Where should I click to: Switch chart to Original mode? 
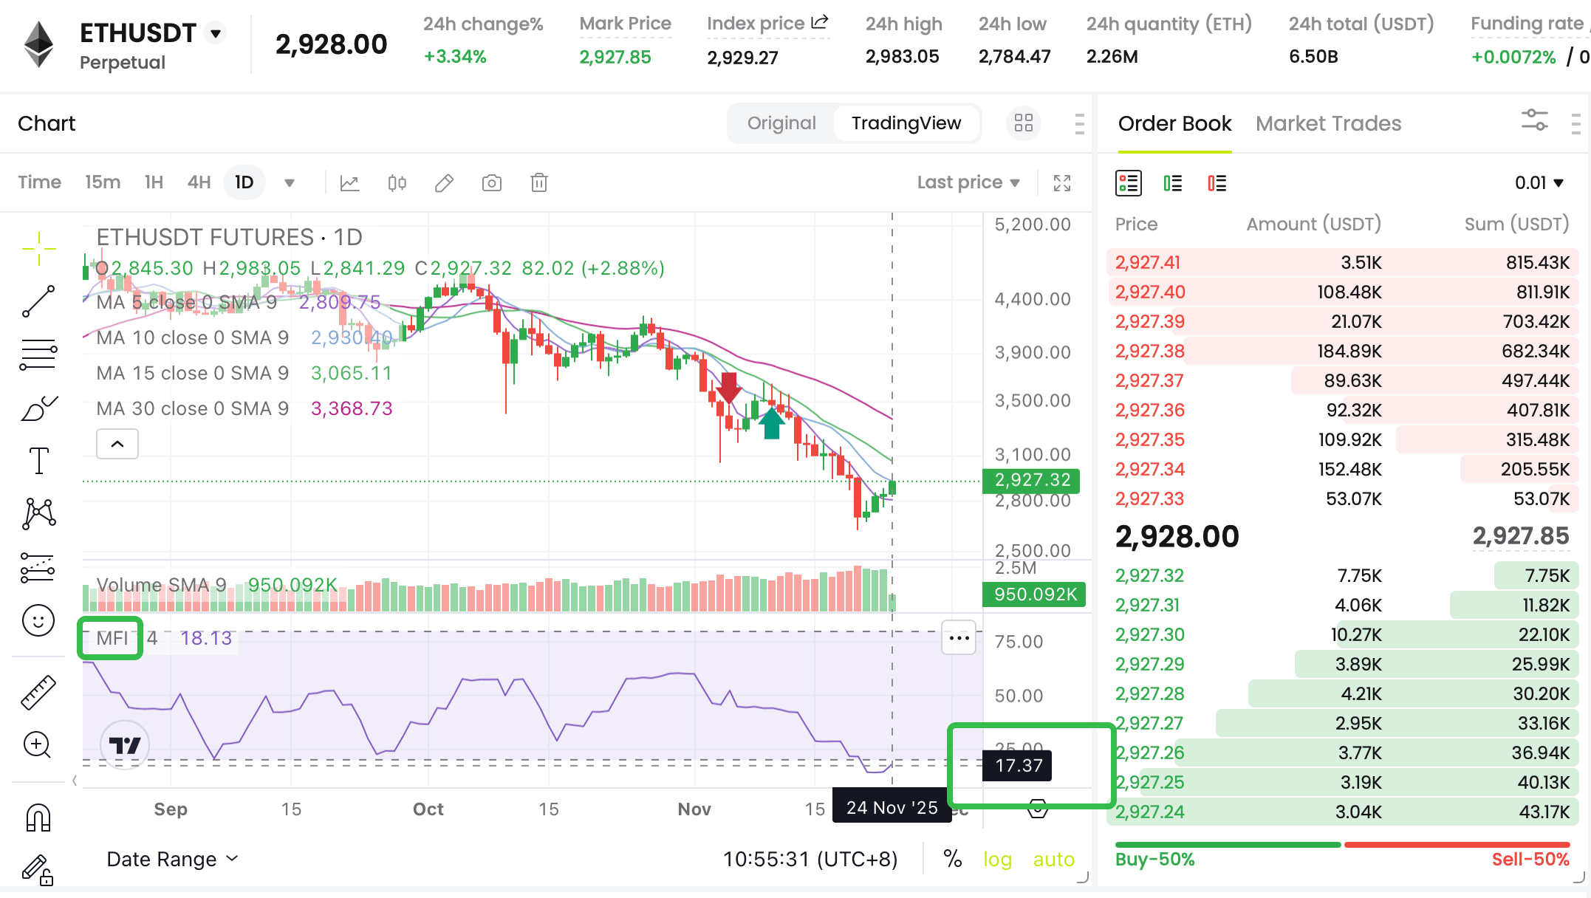781,123
